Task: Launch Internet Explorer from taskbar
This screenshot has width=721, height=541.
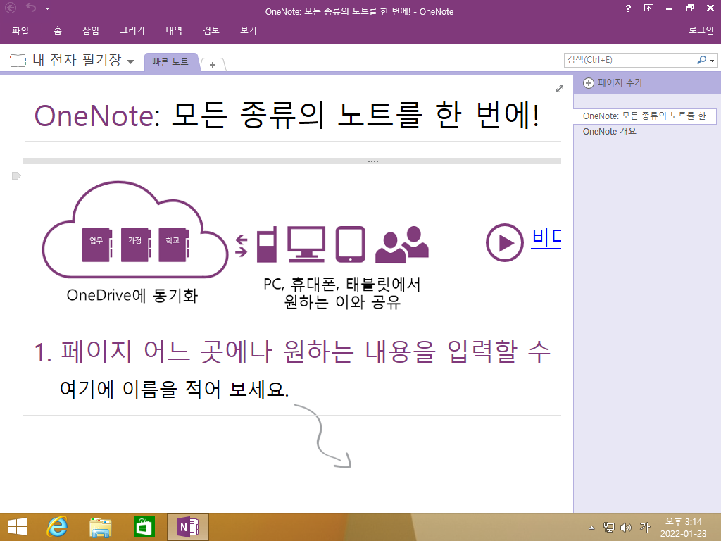Action: pos(58,527)
